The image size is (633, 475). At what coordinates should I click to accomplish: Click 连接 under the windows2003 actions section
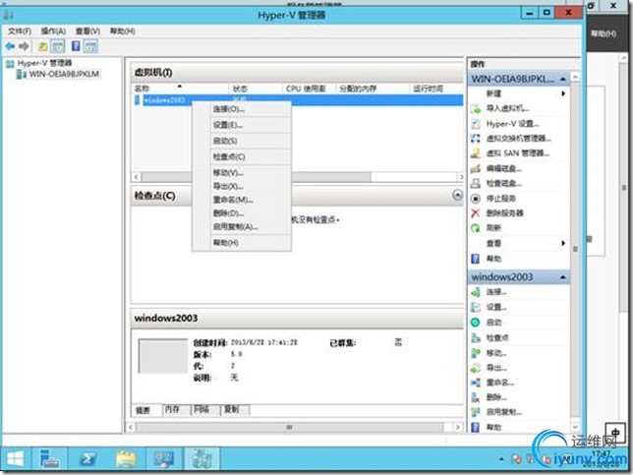496,292
